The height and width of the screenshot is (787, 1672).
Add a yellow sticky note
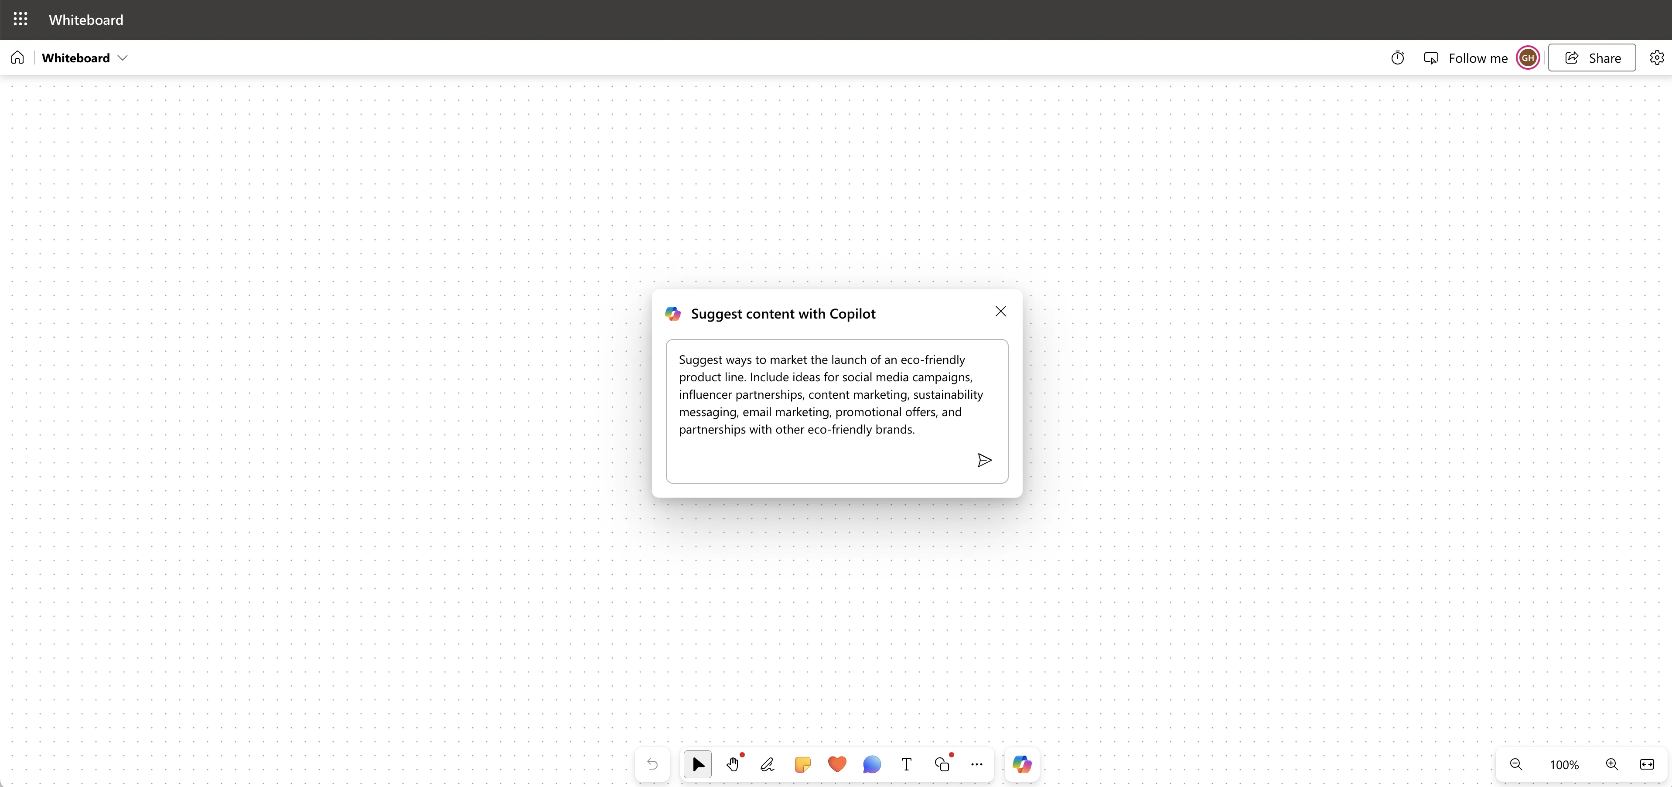[x=802, y=764]
